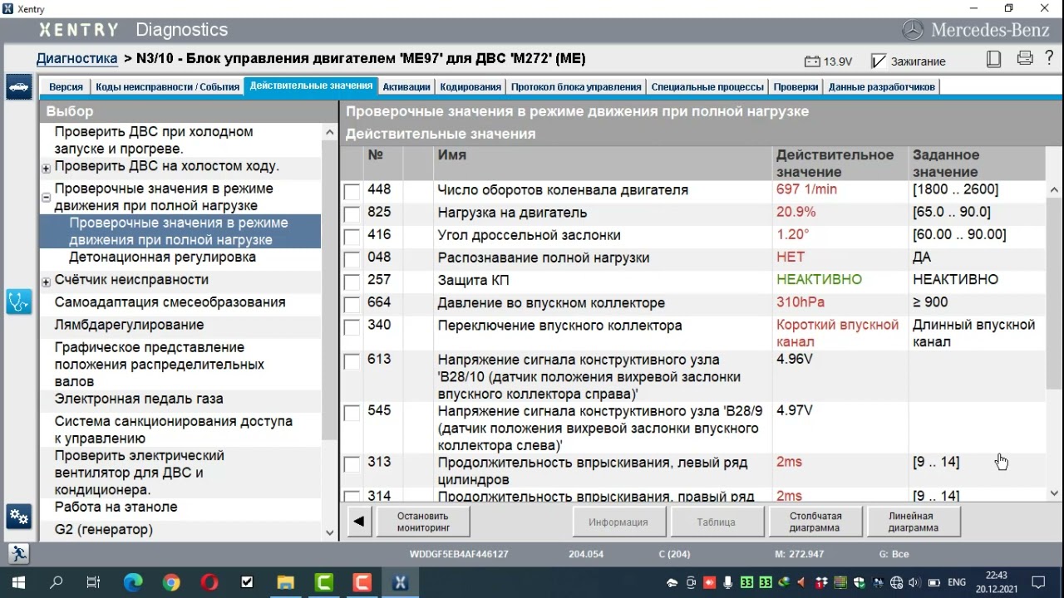Click the ENG language indicator
This screenshot has width=1064, height=598.
[957, 583]
